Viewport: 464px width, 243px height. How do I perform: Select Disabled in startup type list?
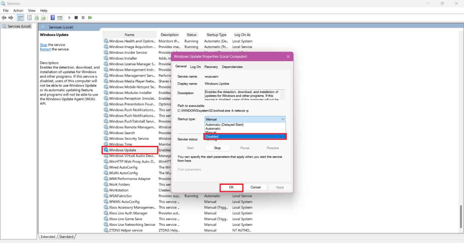[245, 136]
